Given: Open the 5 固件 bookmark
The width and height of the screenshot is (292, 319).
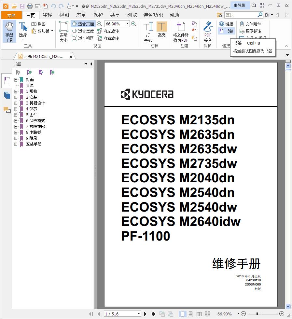Looking at the screenshot, I should 32,115.
